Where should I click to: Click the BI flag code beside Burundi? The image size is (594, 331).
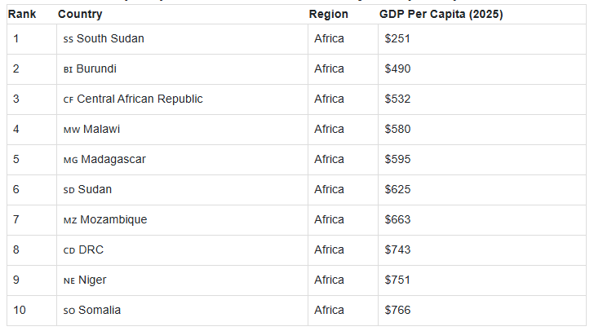(x=68, y=69)
